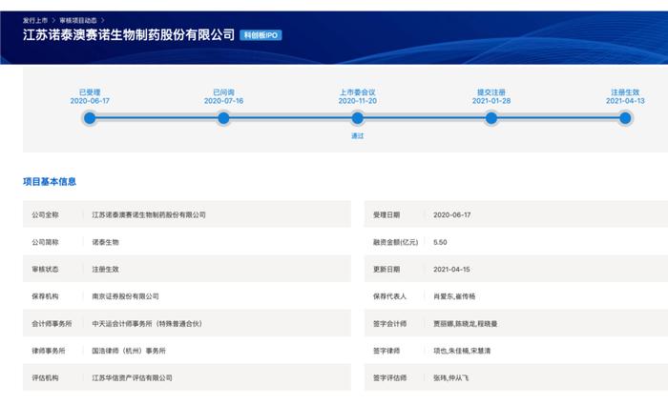Click the 已受理 2020-06-17 stage label
Screen dimensions: 668x405
coord(90,96)
